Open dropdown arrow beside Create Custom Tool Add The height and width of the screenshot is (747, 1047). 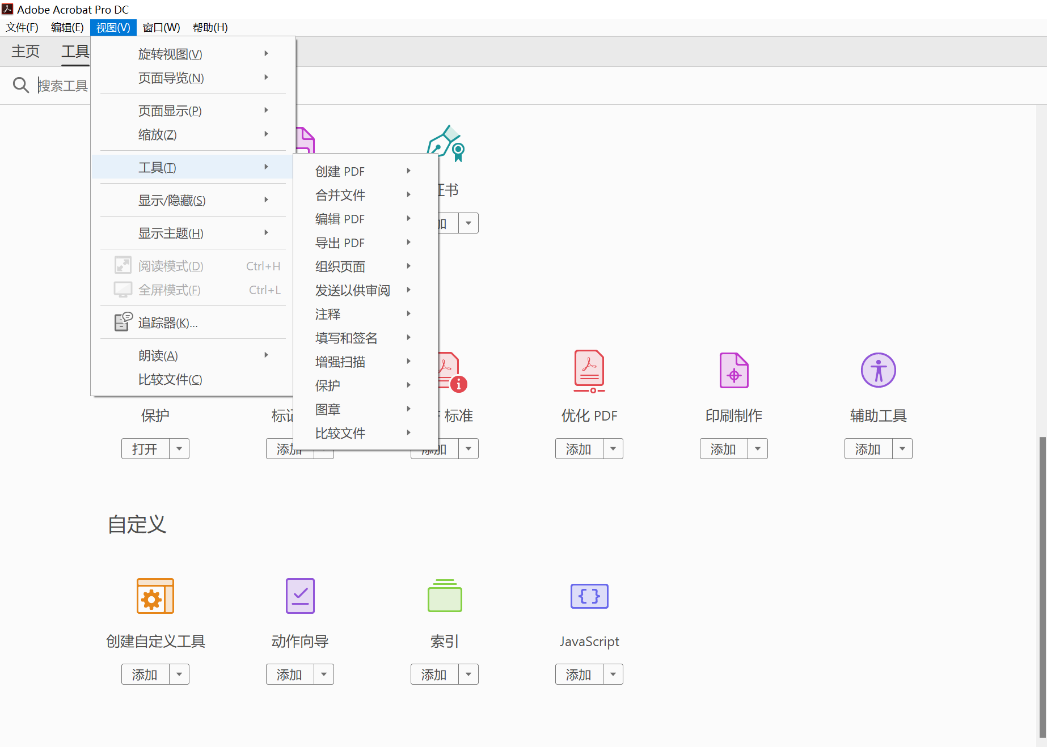pyautogui.click(x=179, y=674)
